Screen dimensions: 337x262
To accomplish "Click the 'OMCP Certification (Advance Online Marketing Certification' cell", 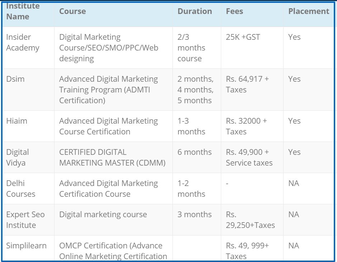I will [x=114, y=248].
